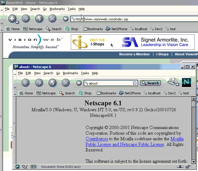Toggle online/offline plug icon in status bar

(179, 167)
